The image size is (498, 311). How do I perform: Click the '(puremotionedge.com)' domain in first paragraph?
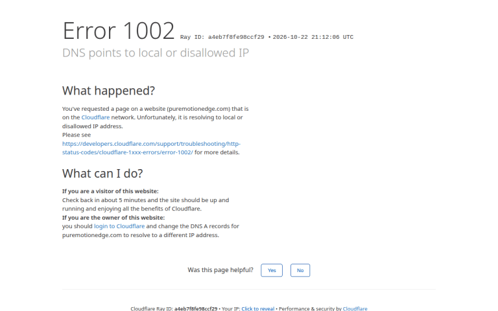[x=198, y=109]
